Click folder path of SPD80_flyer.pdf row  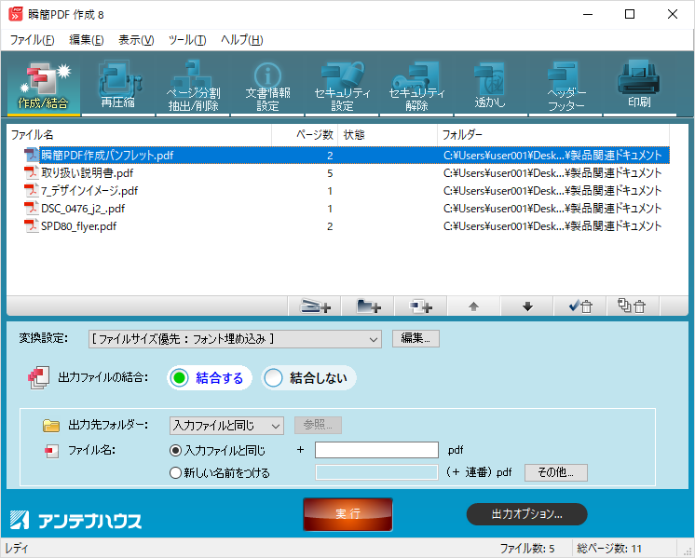coord(552,226)
